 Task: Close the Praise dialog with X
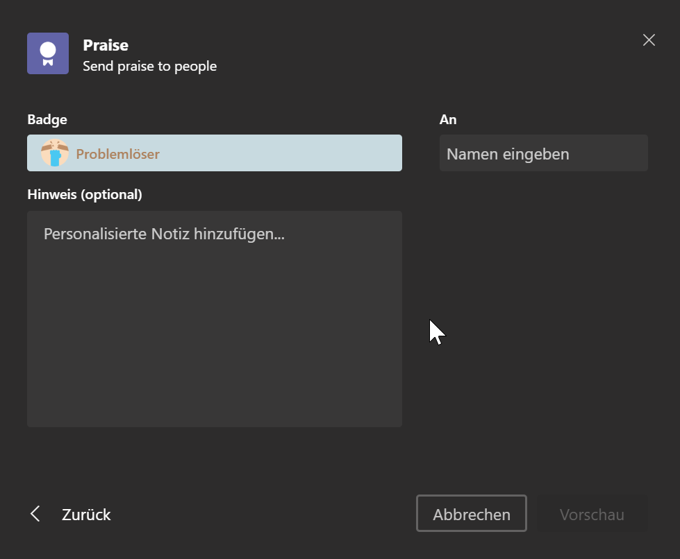coord(649,40)
